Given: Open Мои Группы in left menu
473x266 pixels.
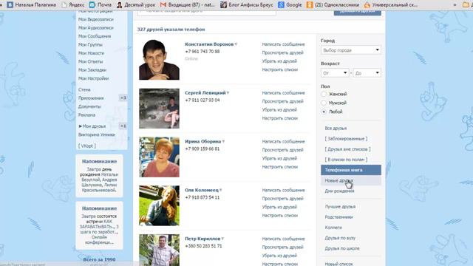Looking at the screenshot, I should pos(90,44).
